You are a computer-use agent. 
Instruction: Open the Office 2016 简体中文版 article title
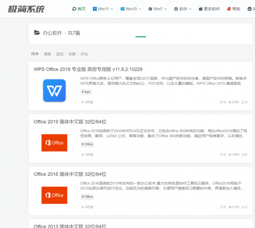coord(70,174)
